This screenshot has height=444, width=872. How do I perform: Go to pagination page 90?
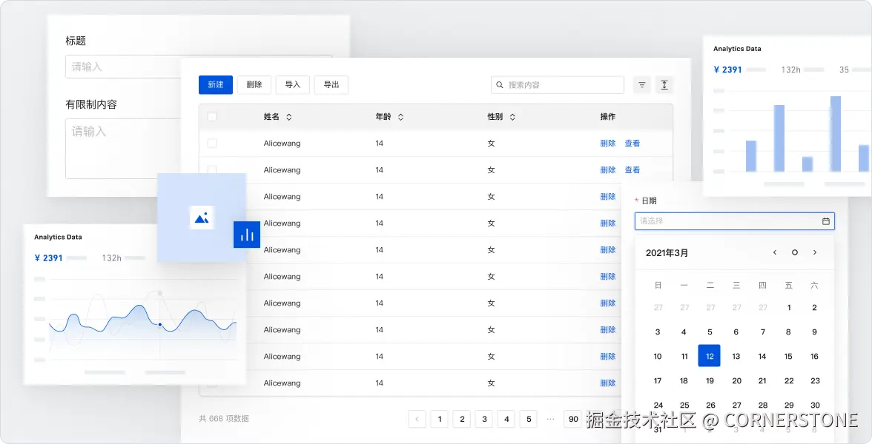[x=573, y=419]
